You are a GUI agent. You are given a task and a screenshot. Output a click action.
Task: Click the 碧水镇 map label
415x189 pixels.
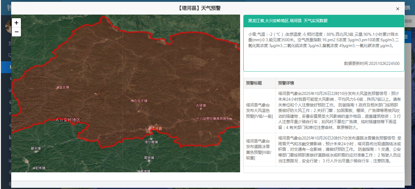[x=35, y=149]
